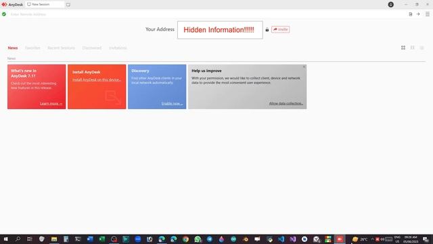Open Excel from the taskbar
The width and height of the screenshot is (433, 244).
102,239
